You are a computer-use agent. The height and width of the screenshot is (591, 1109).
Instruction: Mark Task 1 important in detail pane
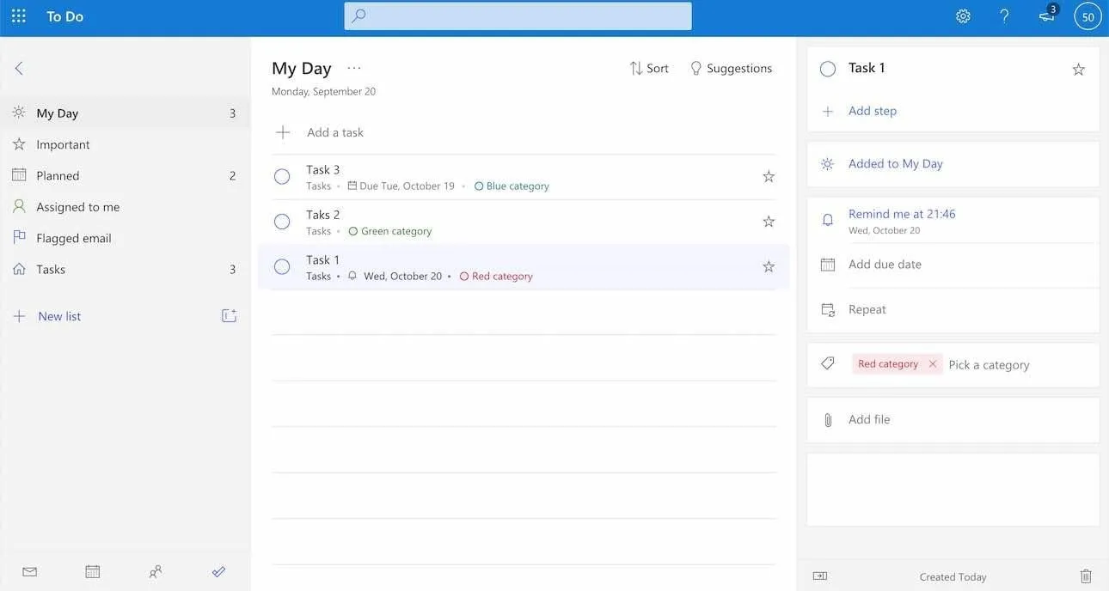click(1078, 70)
